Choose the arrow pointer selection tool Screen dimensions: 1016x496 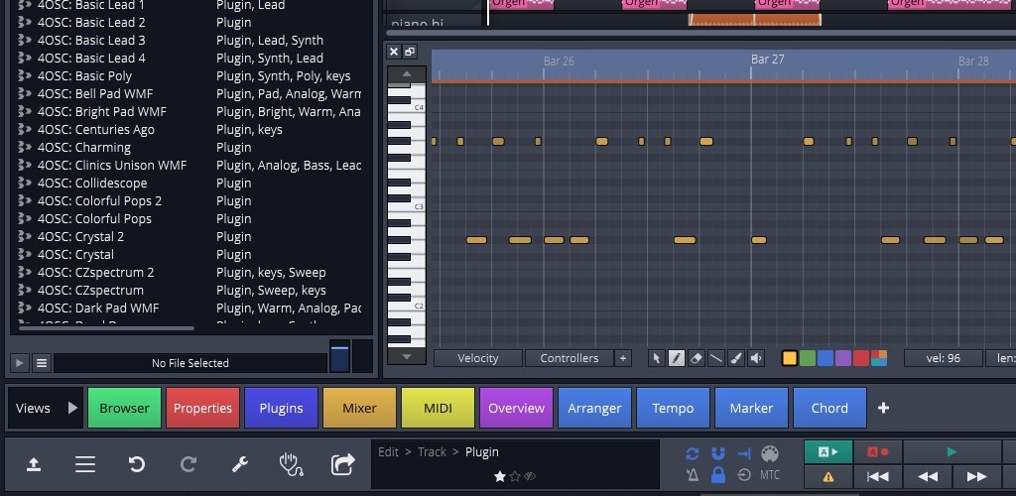point(656,358)
